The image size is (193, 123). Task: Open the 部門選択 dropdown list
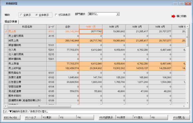pyautogui.click(x=118, y=14)
